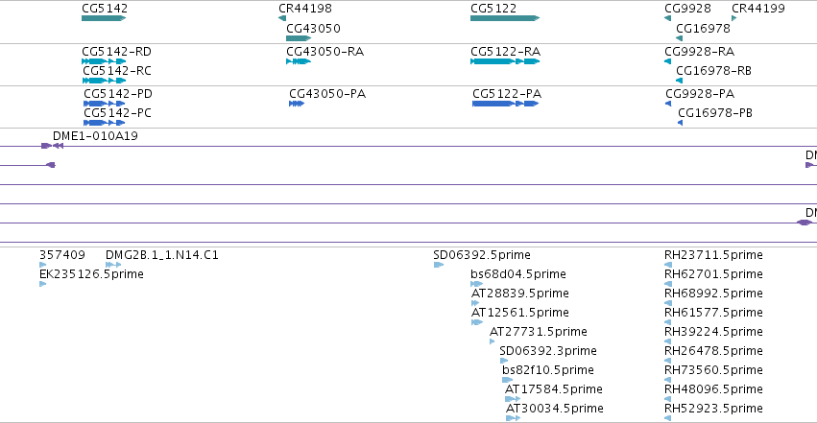The image size is (817, 423).
Task: Select the CG5142-PC protein glyph
Action: [105, 123]
